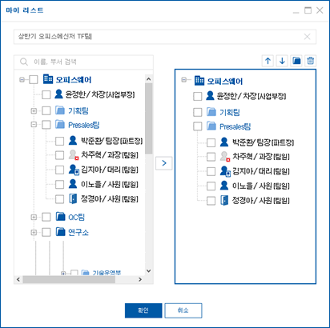Click 이노을 person icon in left tree

73,184
